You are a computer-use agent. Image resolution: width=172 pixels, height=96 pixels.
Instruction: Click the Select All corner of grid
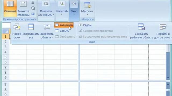click(x=5, y=31)
